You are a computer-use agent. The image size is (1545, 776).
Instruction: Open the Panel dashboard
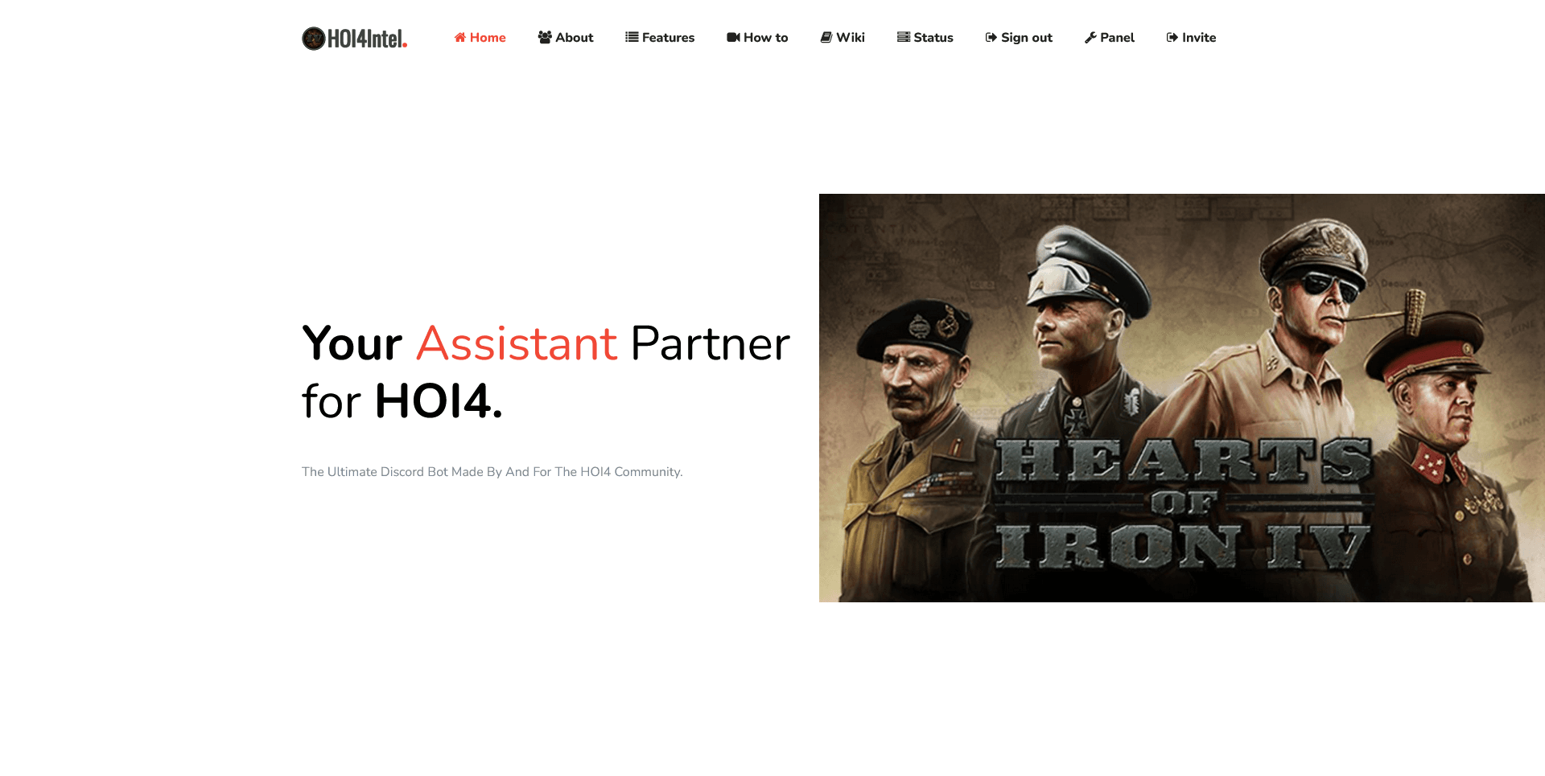(1117, 37)
